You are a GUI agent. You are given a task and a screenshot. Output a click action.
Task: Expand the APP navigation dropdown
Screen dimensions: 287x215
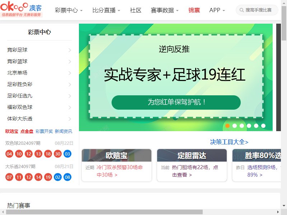click(217, 10)
